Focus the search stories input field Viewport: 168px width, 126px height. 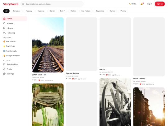click(x=52, y=4)
